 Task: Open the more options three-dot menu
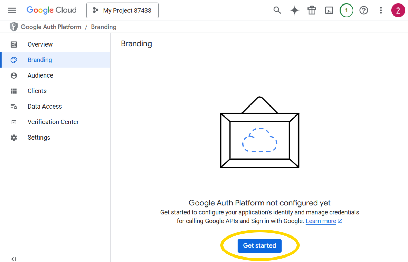(x=381, y=10)
